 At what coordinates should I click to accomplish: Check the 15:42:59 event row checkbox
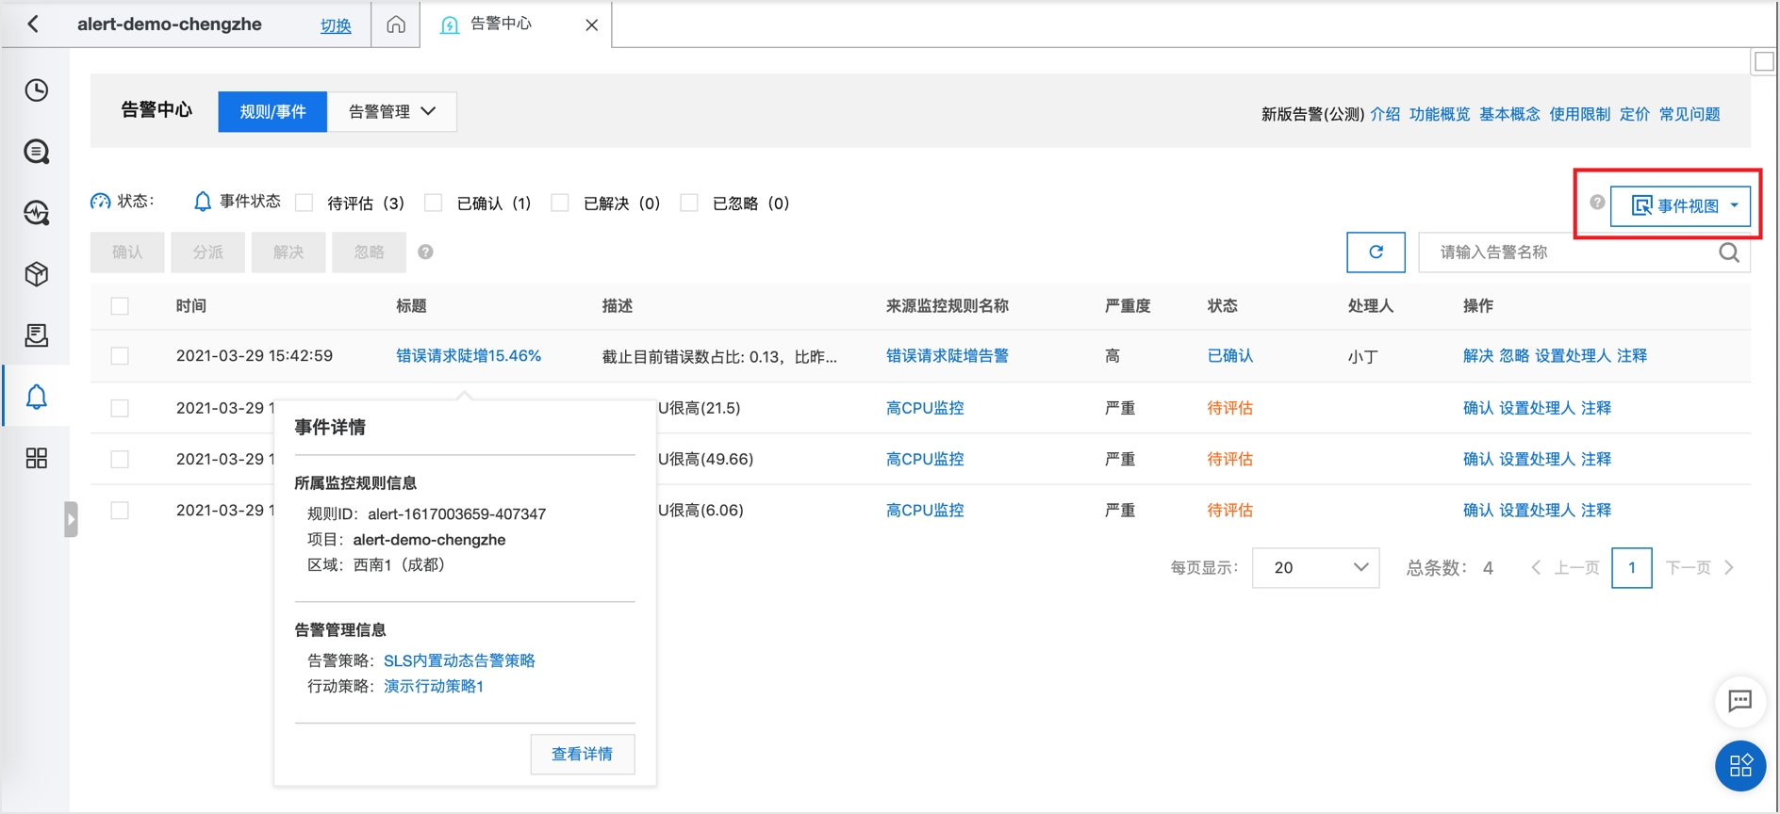120,356
